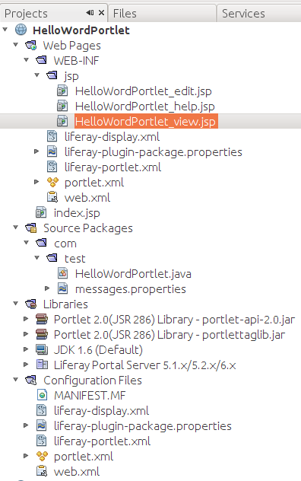Expand the messages.properties node
The height and width of the screenshot is (481, 301).
47,288
